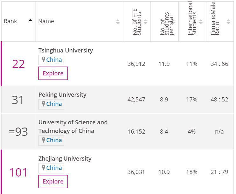Click location pin icon under Tsinghua University
The image size is (236, 194).
click(44, 60)
